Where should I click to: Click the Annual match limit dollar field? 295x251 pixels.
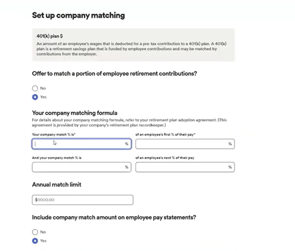pos(82,200)
